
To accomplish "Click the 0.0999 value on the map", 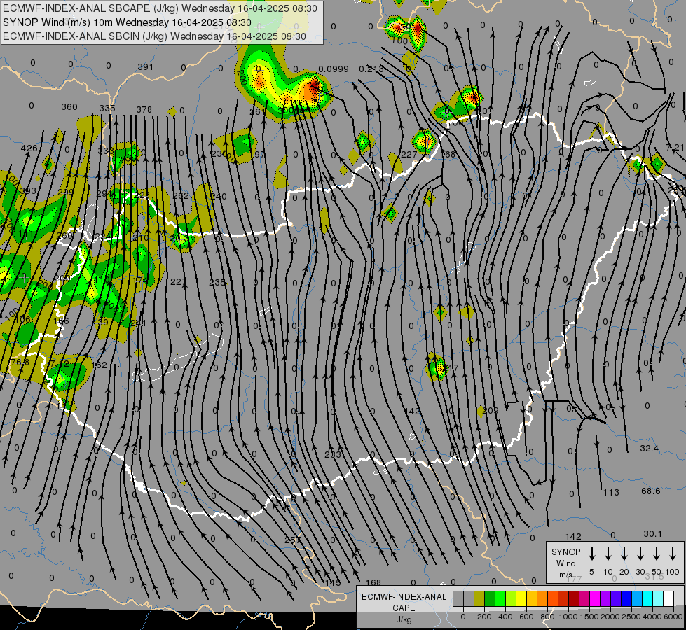I will click(x=334, y=69).
